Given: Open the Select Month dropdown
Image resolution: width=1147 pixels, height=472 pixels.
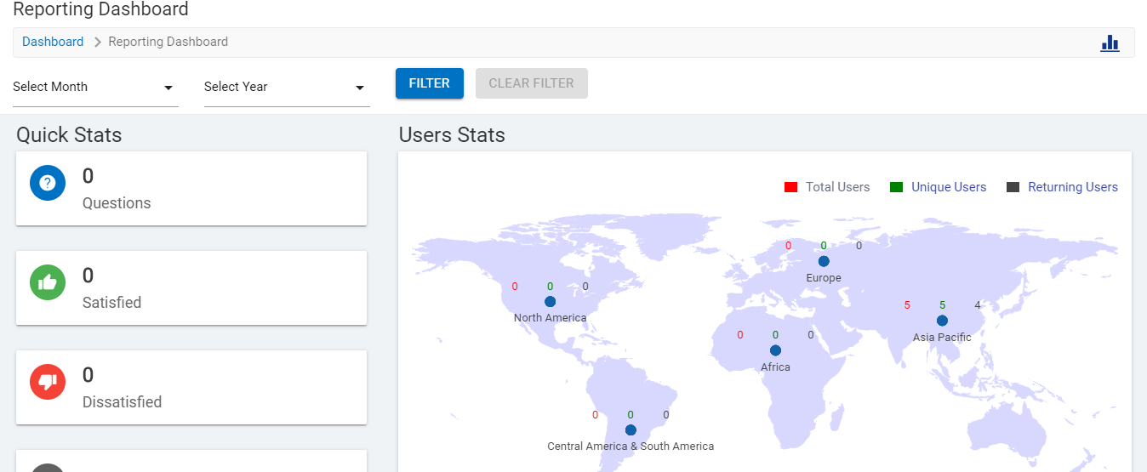Looking at the screenshot, I should click(x=94, y=87).
